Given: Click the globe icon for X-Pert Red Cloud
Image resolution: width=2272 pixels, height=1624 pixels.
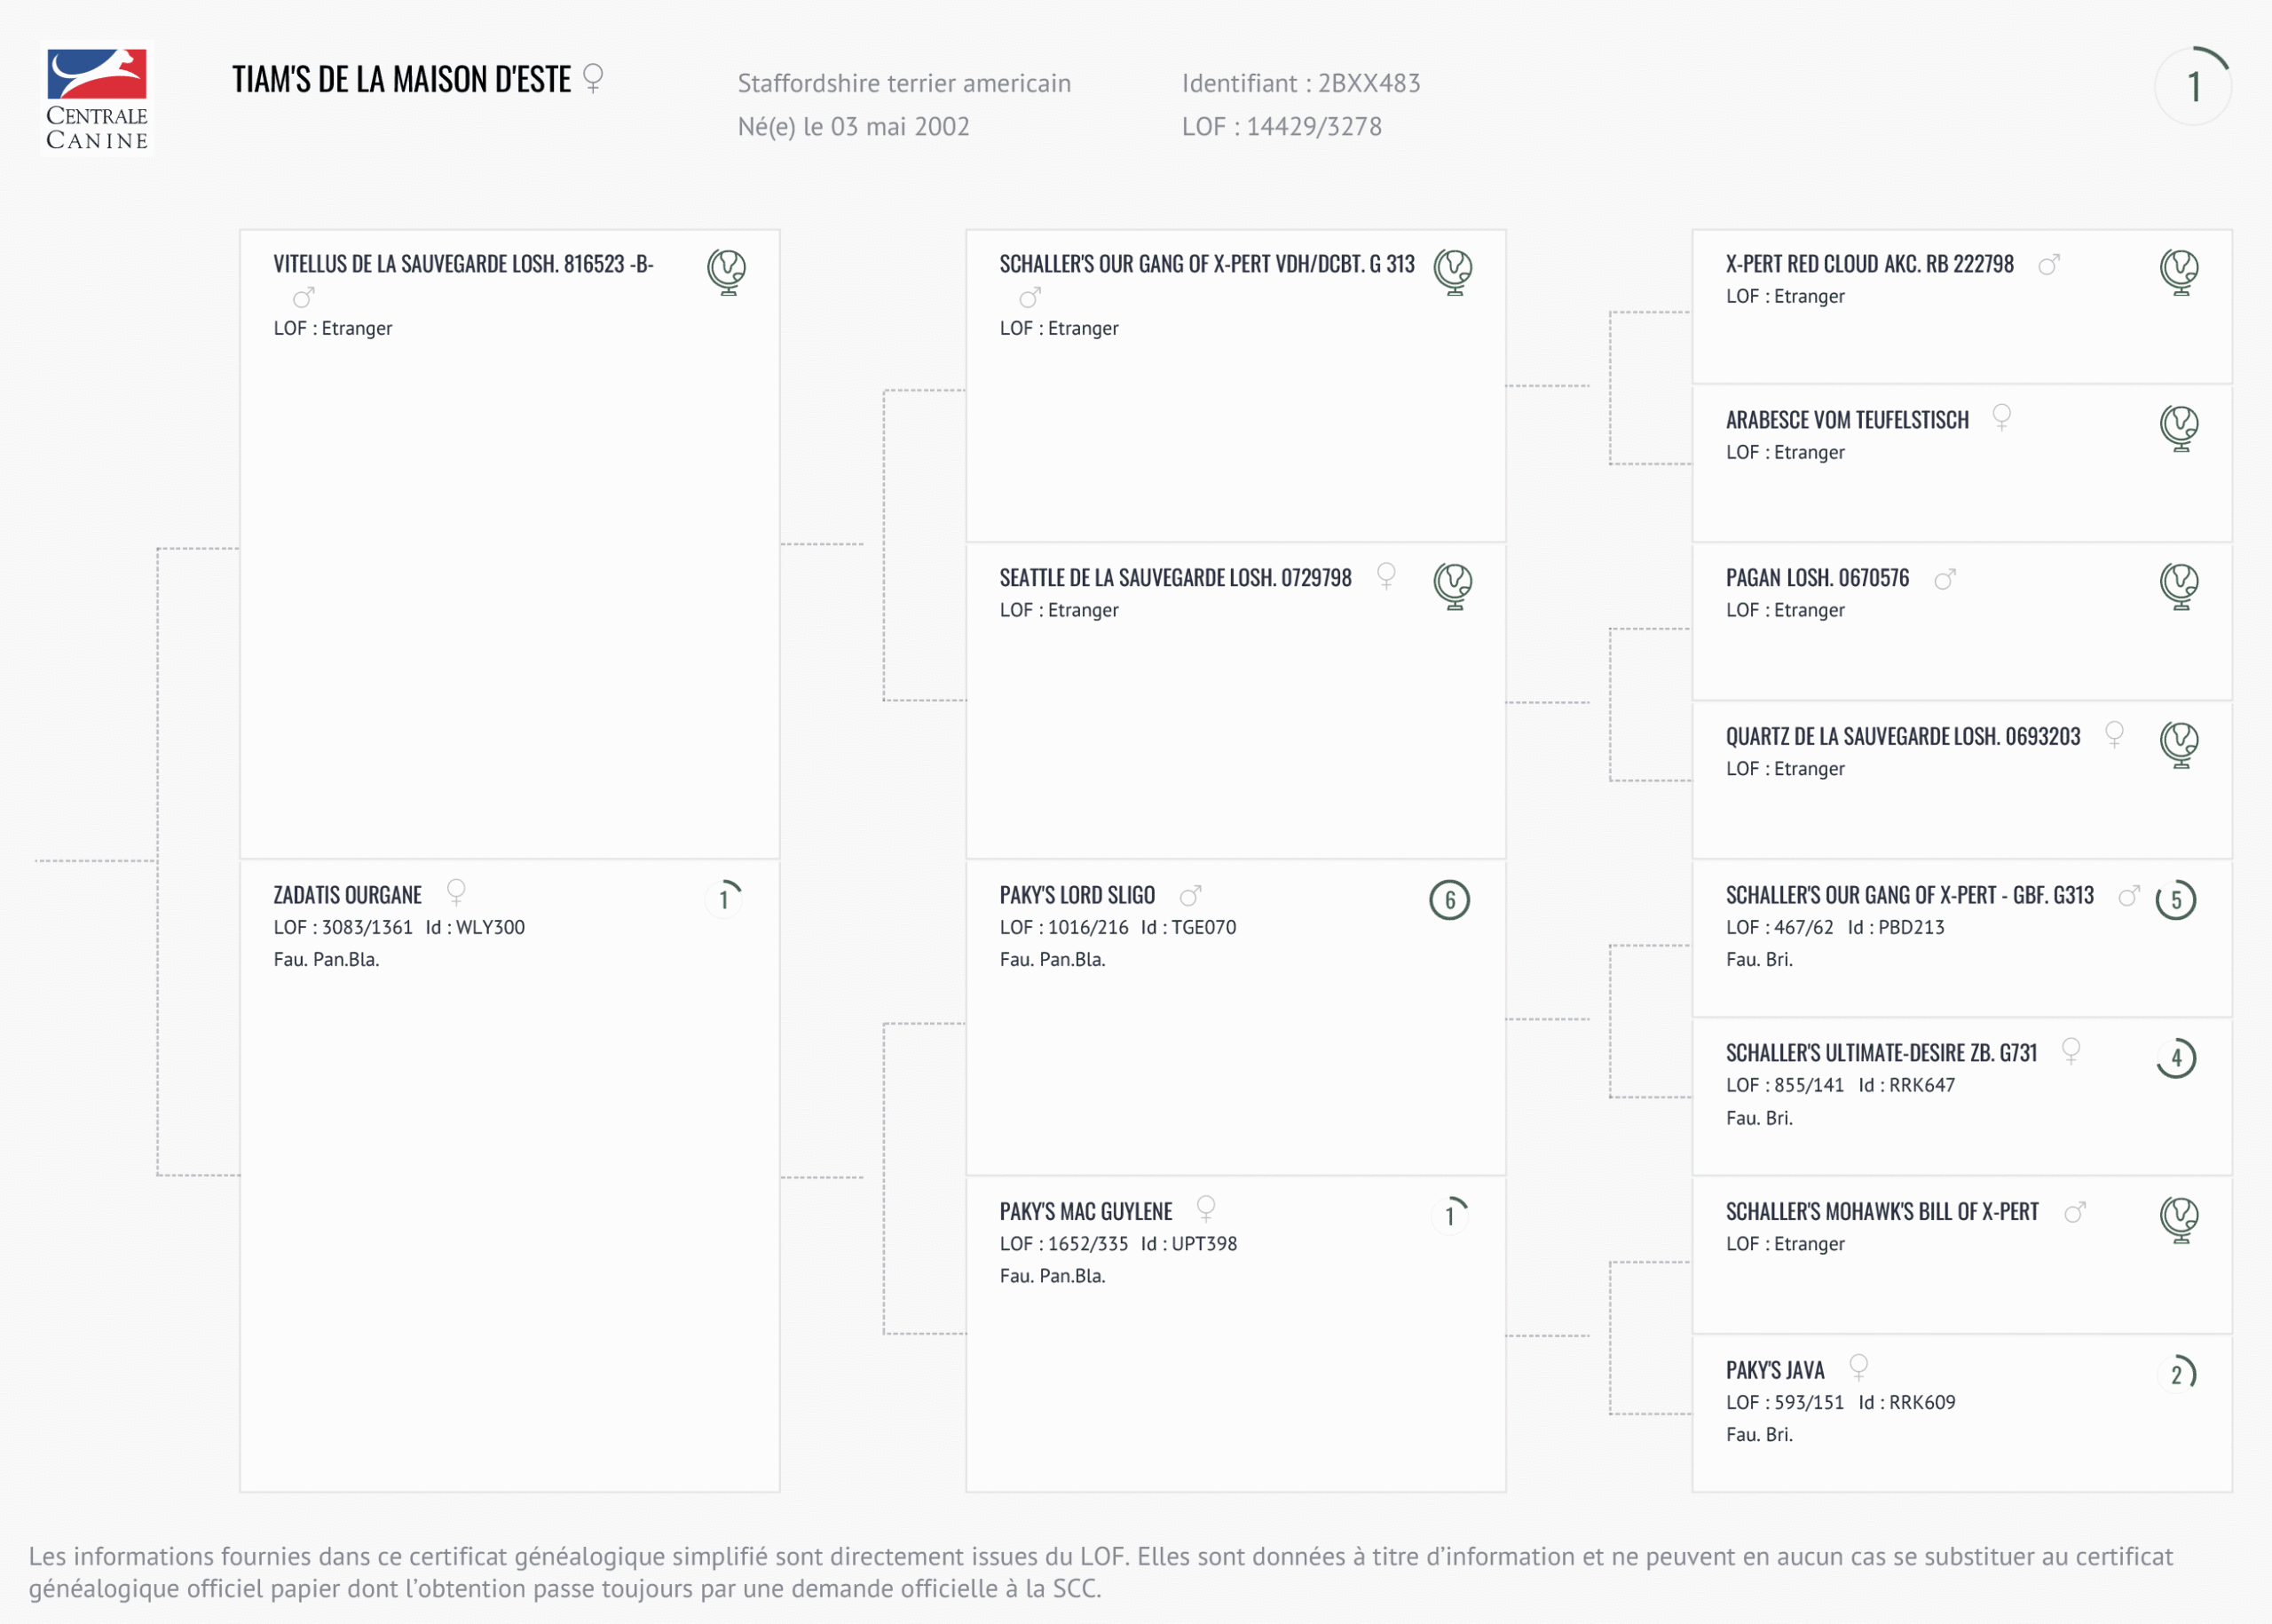Looking at the screenshot, I should [2179, 271].
